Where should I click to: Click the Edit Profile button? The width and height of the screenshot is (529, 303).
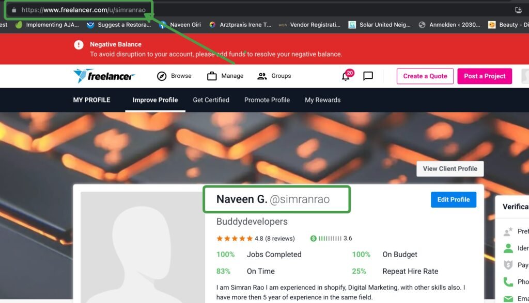[454, 199]
